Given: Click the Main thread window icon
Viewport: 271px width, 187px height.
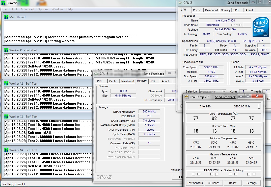Looking at the screenshot, I should click(6, 17).
